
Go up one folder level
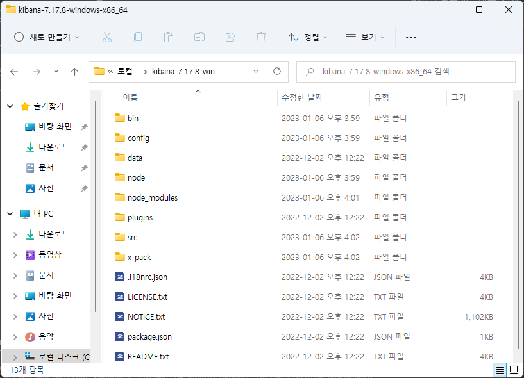point(74,72)
